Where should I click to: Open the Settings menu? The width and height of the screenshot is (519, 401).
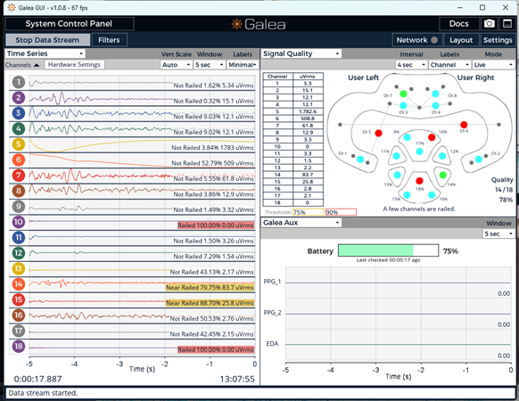pyautogui.click(x=498, y=40)
